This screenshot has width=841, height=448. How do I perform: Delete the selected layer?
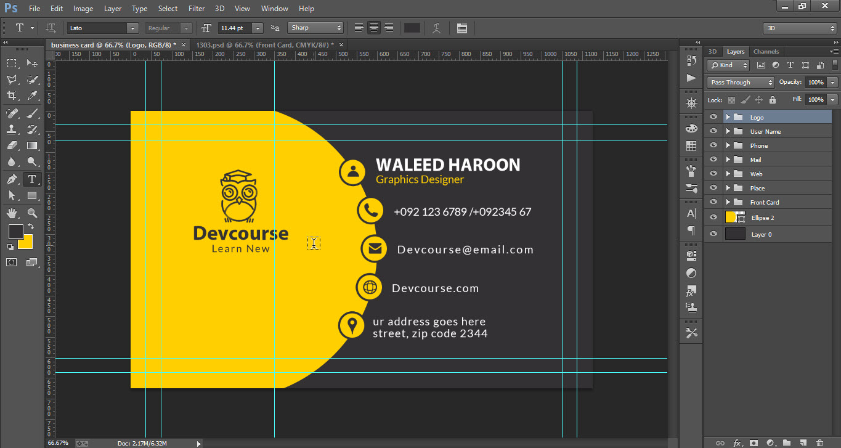click(819, 442)
